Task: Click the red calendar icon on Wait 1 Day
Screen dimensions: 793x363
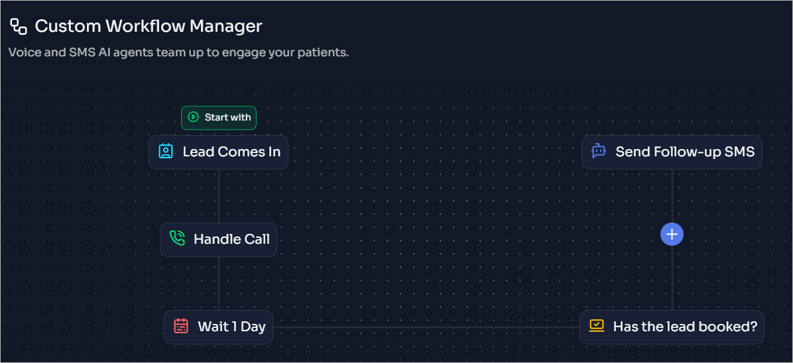Action: coord(181,326)
